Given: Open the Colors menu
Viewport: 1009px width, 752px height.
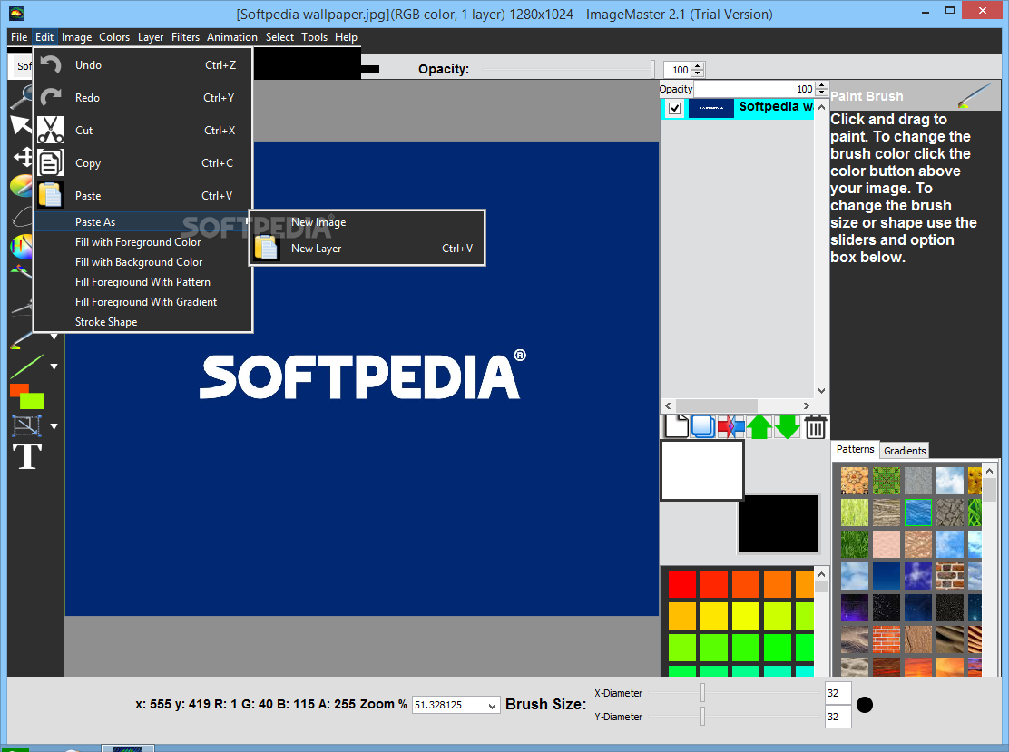Looking at the screenshot, I should pyautogui.click(x=114, y=37).
